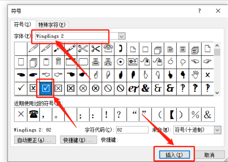Click the 取消 button
228x162 pixels.
209,155
